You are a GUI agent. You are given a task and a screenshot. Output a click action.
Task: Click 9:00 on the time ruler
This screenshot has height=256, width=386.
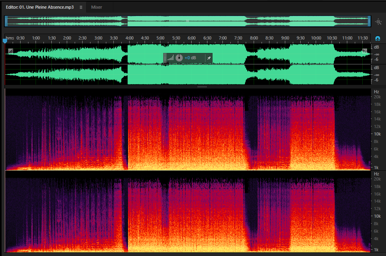285,38
